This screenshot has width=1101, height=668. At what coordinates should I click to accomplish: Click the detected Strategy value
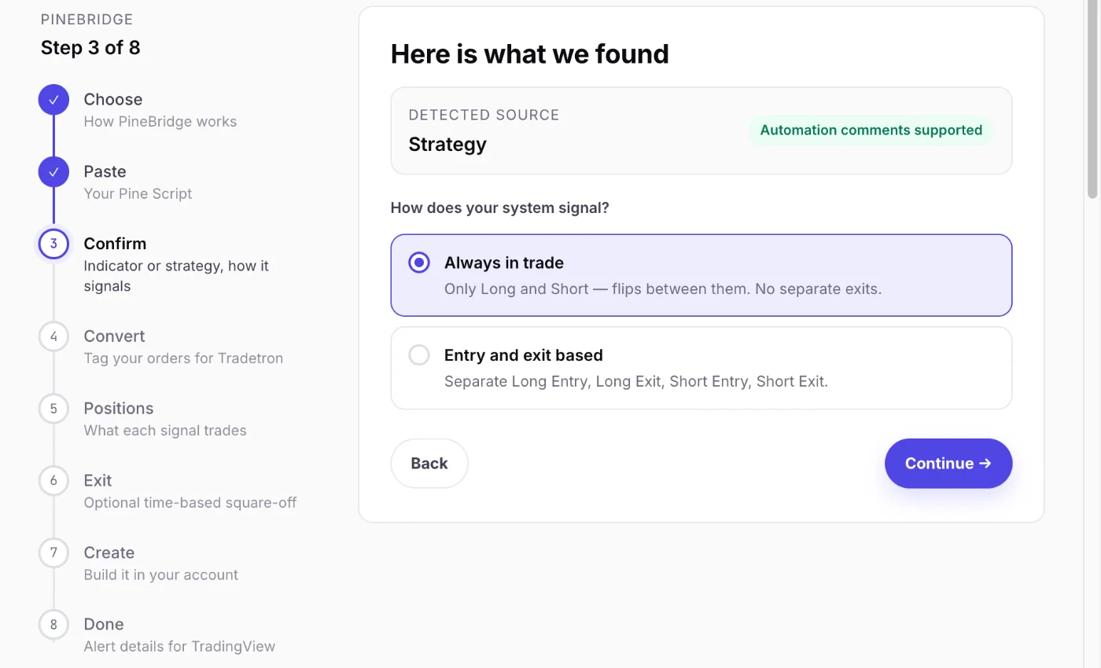pos(447,145)
